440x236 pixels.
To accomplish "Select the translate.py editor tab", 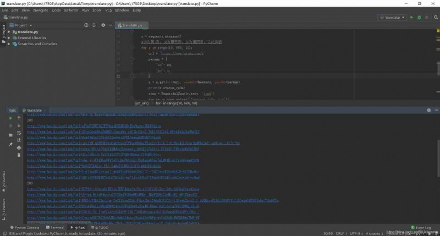I will point(131,25).
